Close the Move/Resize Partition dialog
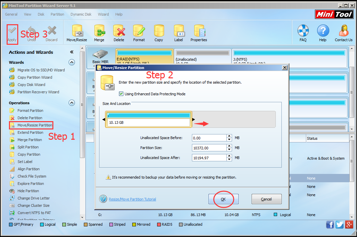Screen dimensions: 357x237 coord(285,68)
